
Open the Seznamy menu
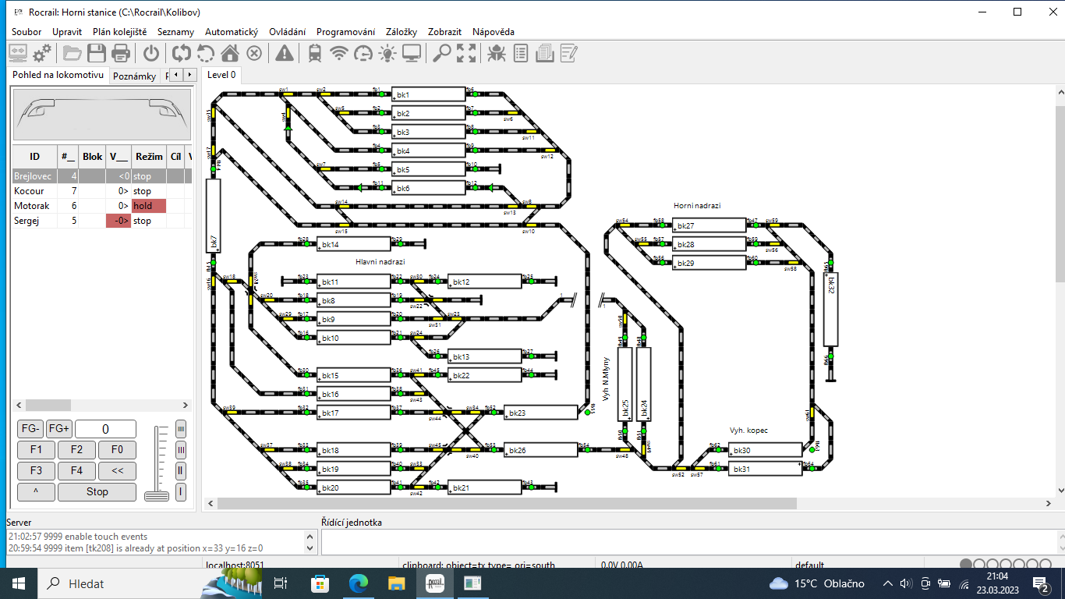pos(175,32)
